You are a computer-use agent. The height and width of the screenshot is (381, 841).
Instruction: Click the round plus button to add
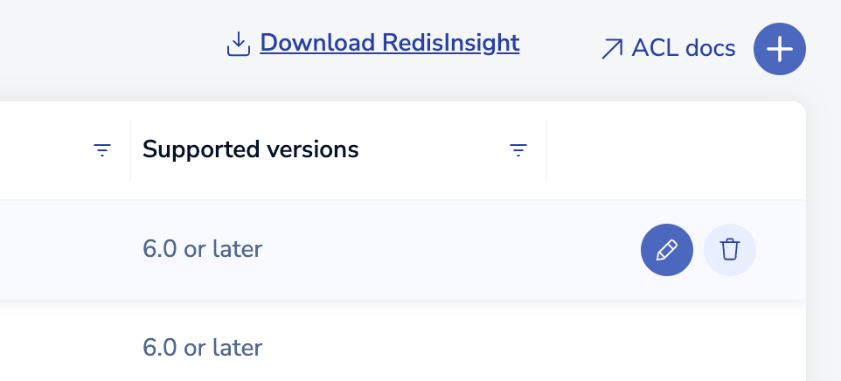(779, 50)
